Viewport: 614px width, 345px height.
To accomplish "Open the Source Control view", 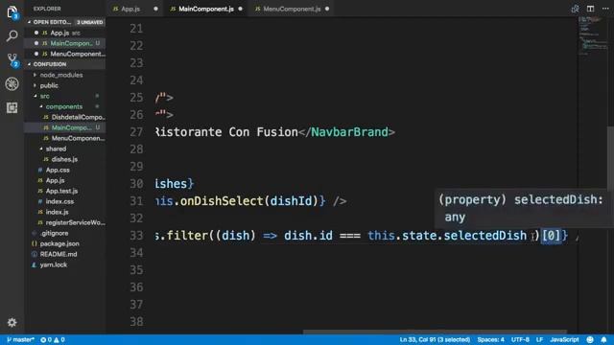I will [x=12, y=59].
